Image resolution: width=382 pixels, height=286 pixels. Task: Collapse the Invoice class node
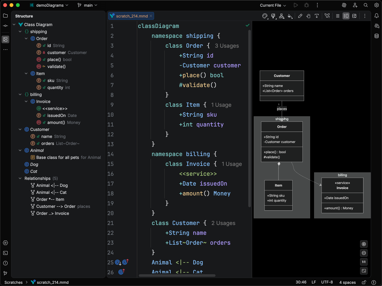tap(26, 101)
